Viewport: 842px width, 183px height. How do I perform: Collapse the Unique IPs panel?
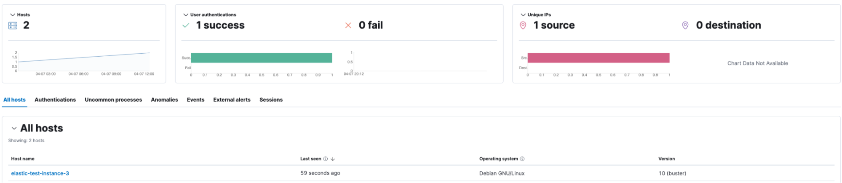523,15
